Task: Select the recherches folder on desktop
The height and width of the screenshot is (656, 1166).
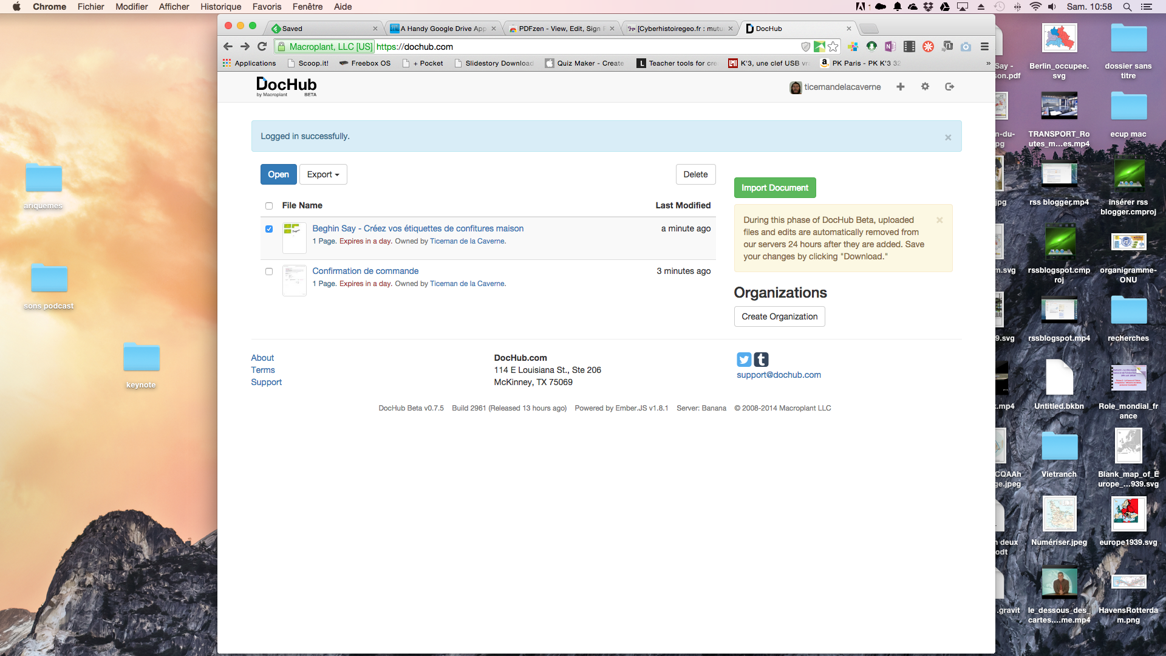Action: point(1128,319)
